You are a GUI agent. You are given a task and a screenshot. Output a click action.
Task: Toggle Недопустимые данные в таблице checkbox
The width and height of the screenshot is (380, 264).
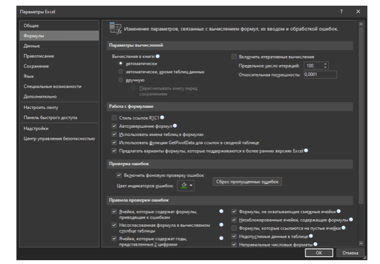(234, 236)
